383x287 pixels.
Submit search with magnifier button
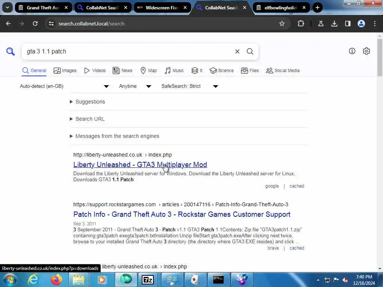[250, 52]
